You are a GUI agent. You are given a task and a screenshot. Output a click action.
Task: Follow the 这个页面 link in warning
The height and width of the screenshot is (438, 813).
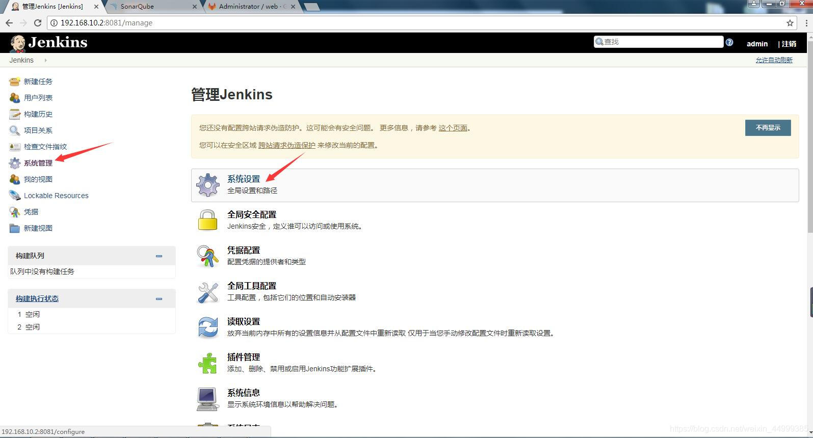tap(453, 128)
